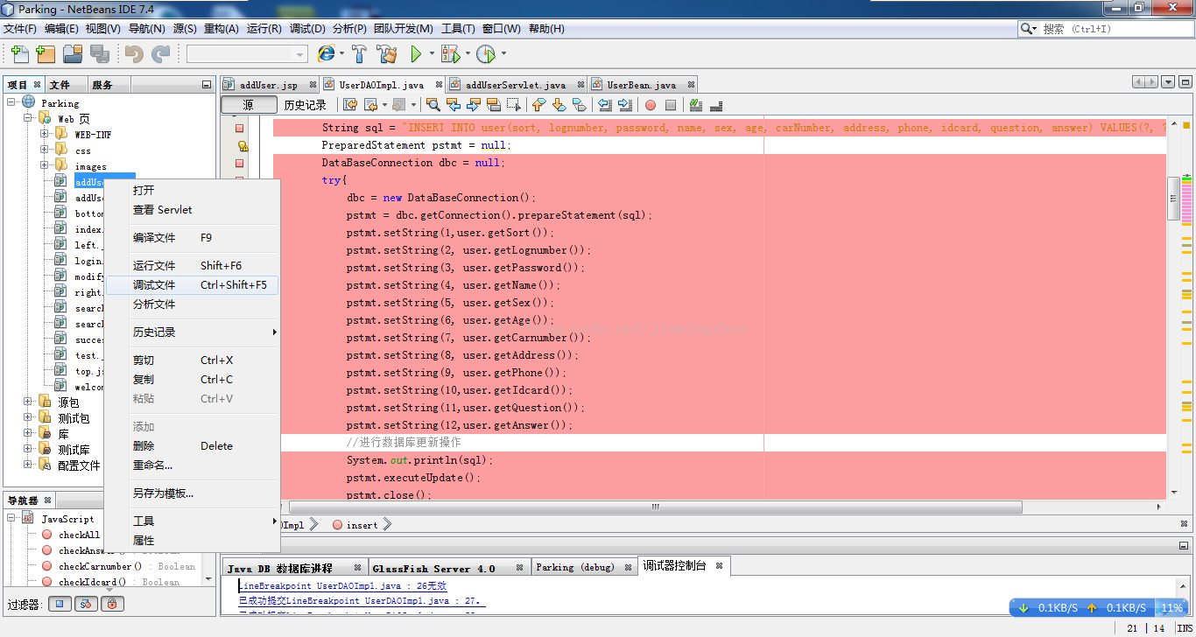Click the Comment editor icon

[696, 105]
